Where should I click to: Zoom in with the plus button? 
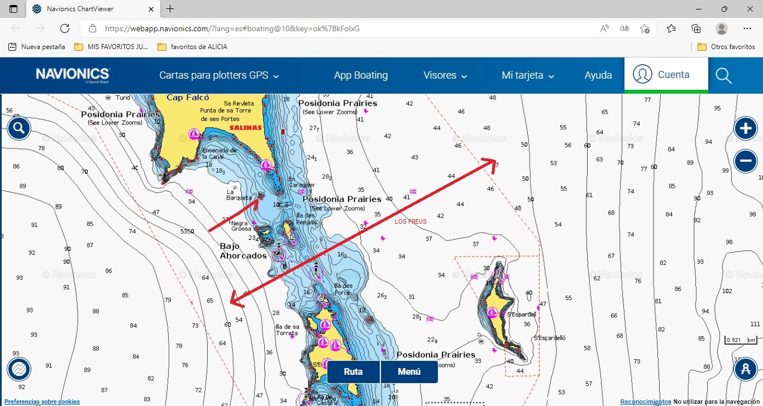pos(745,129)
